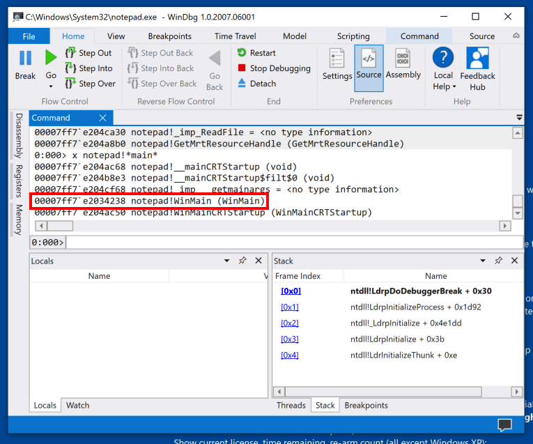Open the File menu

point(29,36)
